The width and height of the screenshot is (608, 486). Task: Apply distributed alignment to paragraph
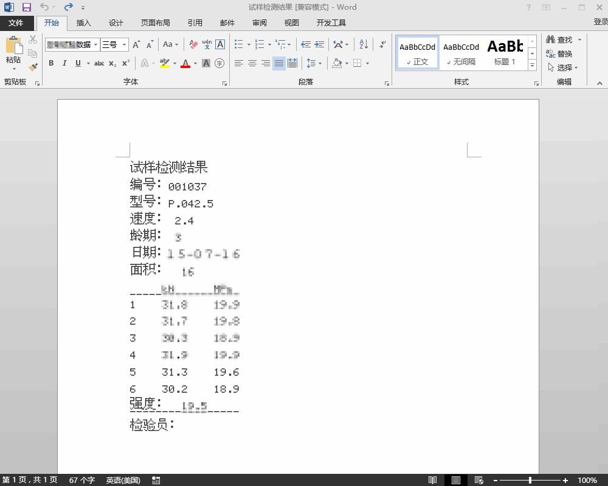tap(292, 63)
